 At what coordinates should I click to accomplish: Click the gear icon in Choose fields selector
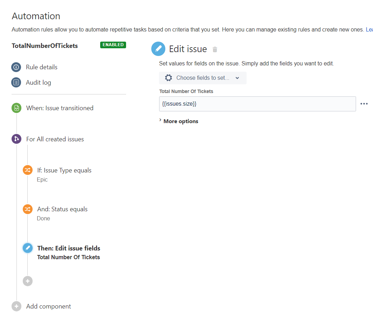point(168,78)
